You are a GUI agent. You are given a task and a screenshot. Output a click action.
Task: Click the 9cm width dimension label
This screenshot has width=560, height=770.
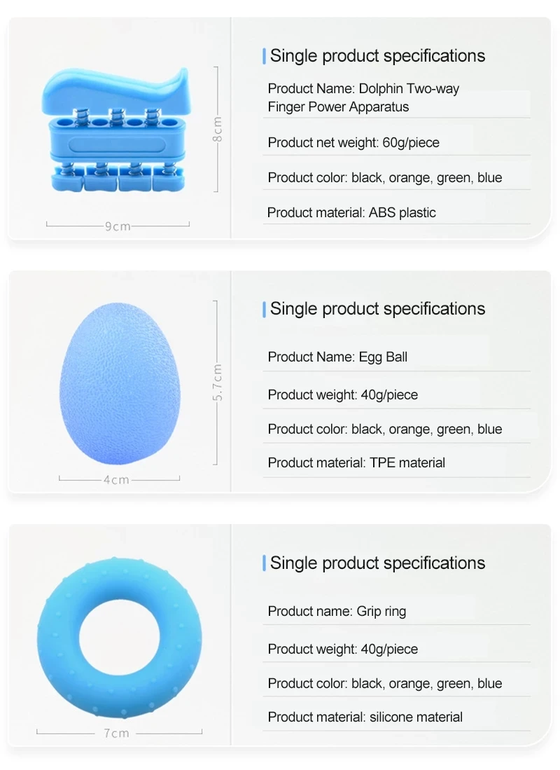coord(118,226)
